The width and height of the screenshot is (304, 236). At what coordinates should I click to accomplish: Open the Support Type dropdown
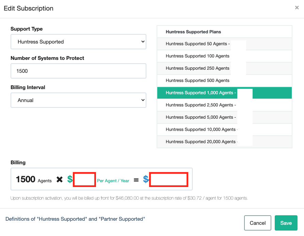click(x=78, y=41)
